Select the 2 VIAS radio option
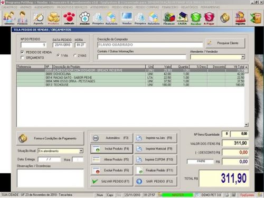 (75, 55)
